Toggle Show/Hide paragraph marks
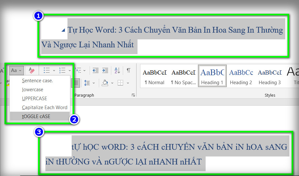Viewport: 299px width, 176px height. click(x=129, y=70)
